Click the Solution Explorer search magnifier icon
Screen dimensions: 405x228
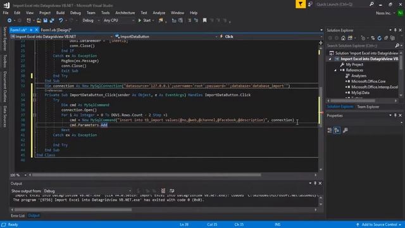[397, 46]
